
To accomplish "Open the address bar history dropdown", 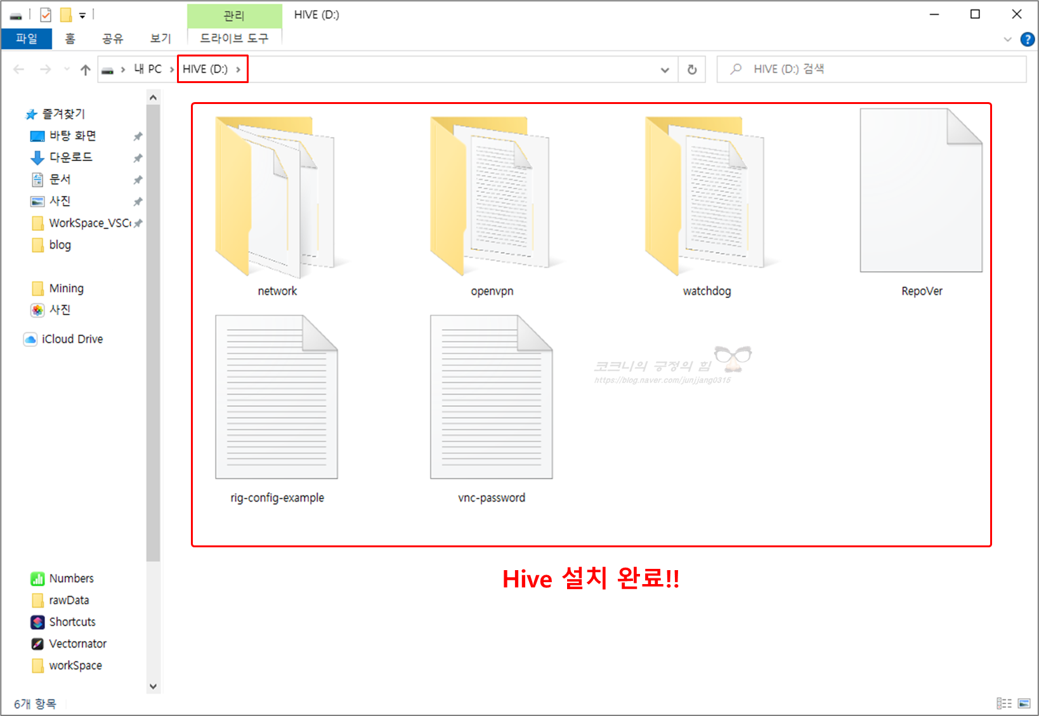I will point(665,69).
